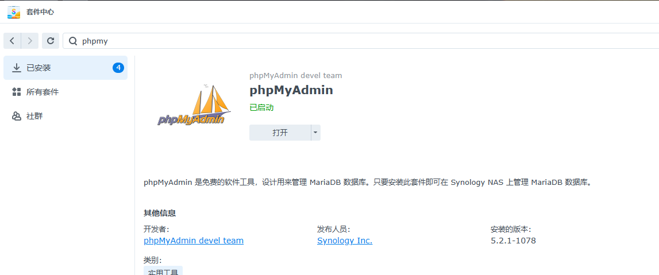Image resolution: width=659 pixels, height=275 pixels.
Task: Click the search field containing phpmy
Action: [361, 41]
